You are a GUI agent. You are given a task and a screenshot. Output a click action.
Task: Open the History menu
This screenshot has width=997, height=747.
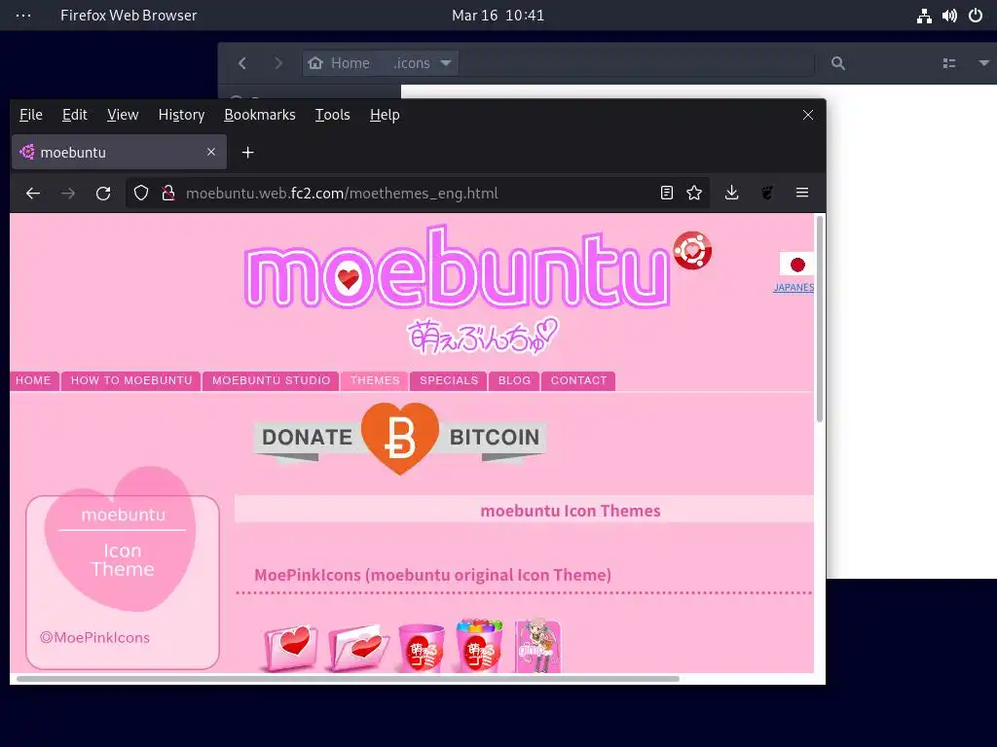tap(181, 115)
